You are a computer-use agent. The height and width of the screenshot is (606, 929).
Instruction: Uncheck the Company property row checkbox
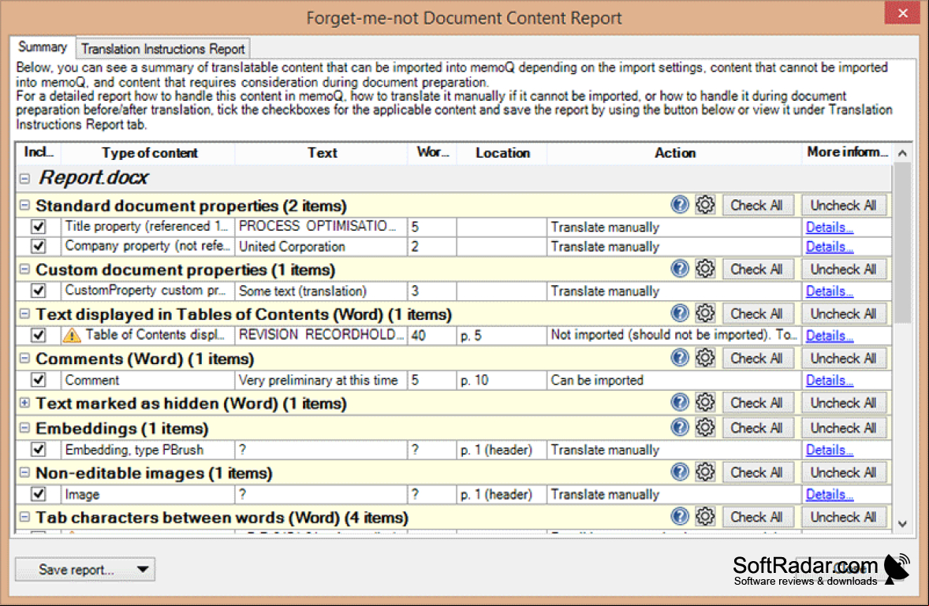tap(39, 246)
